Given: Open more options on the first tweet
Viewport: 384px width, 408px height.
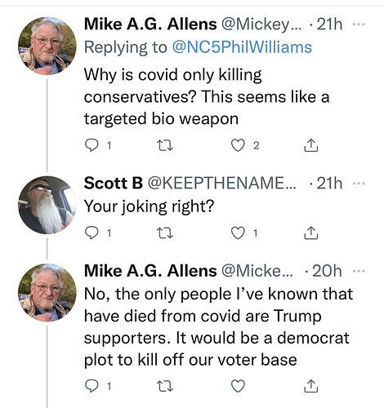Looking at the screenshot, I should 359,24.
